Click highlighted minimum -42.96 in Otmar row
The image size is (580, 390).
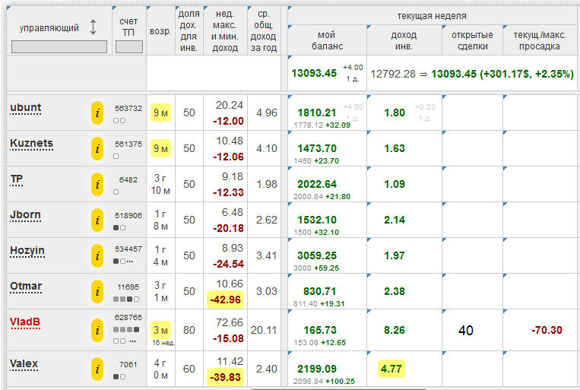225,300
